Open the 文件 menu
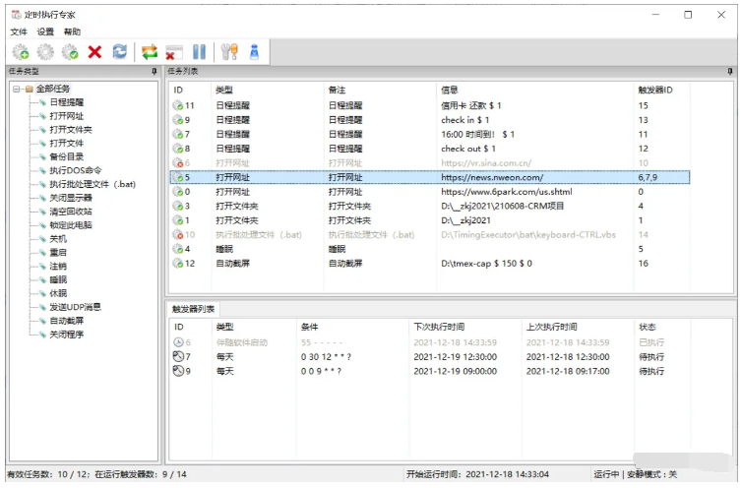 pyautogui.click(x=19, y=31)
